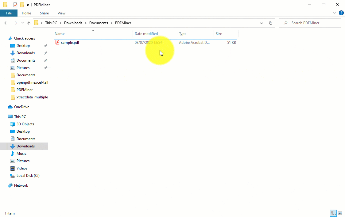Switch to the View ribbon tab
This screenshot has height=217, width=345.
(61, 13)
